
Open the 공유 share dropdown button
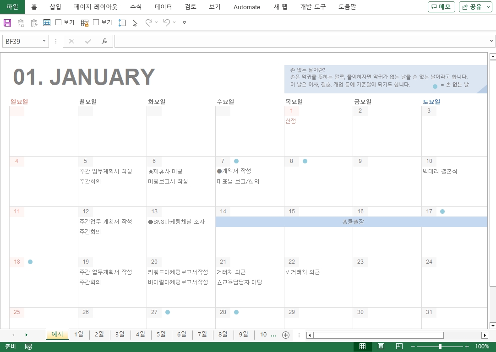[476, 7]
